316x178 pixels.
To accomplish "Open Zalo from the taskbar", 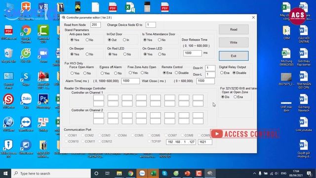I will (x=142, y=174).
